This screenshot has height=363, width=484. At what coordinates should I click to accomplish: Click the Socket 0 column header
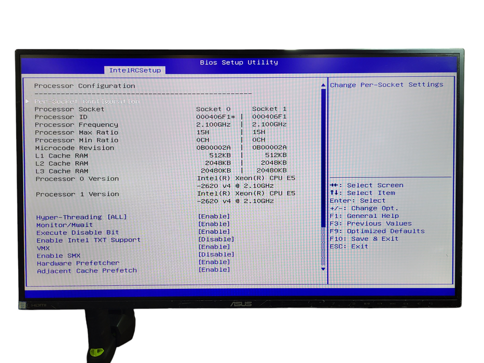213,109
